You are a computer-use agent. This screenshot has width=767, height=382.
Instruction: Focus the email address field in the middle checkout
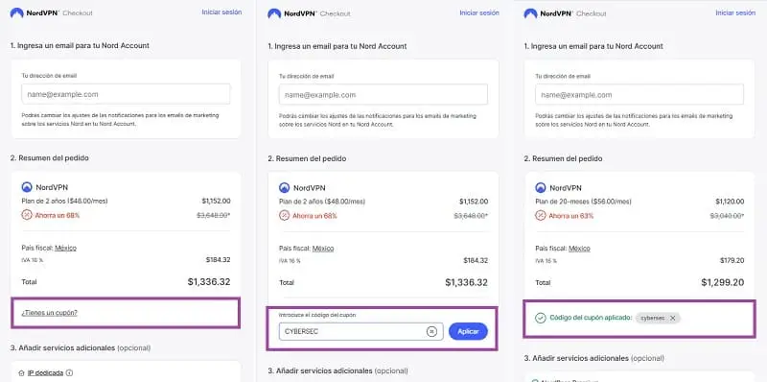(383, 94)
